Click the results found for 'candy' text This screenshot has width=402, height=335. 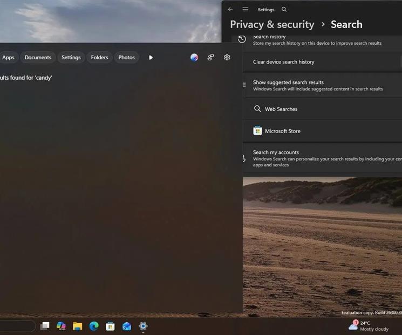tap(26, 78)
